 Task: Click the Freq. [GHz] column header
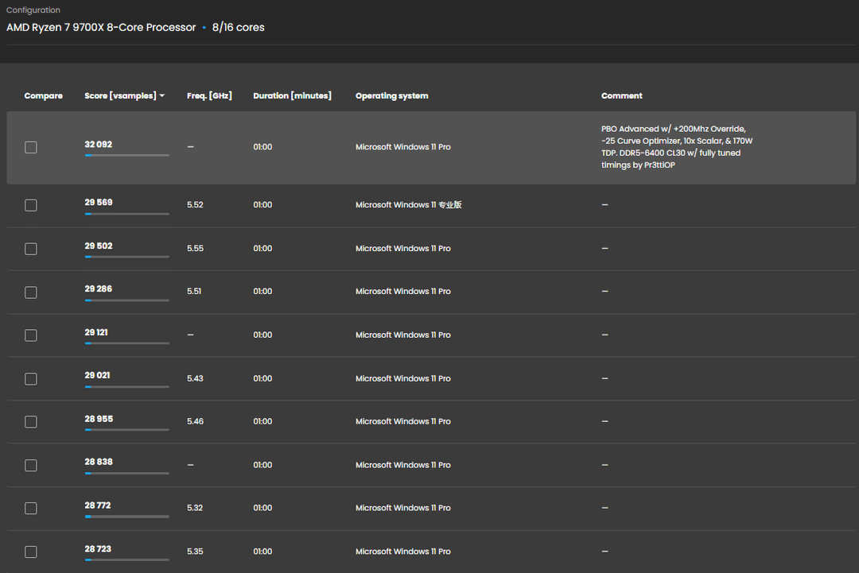(x=209, y=96)
